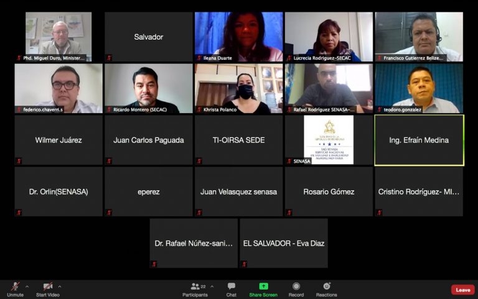This screenshot has height=299, width=478.
Task: Select Ing. Efraín Medina's highlighted tile
Action: 419,140
